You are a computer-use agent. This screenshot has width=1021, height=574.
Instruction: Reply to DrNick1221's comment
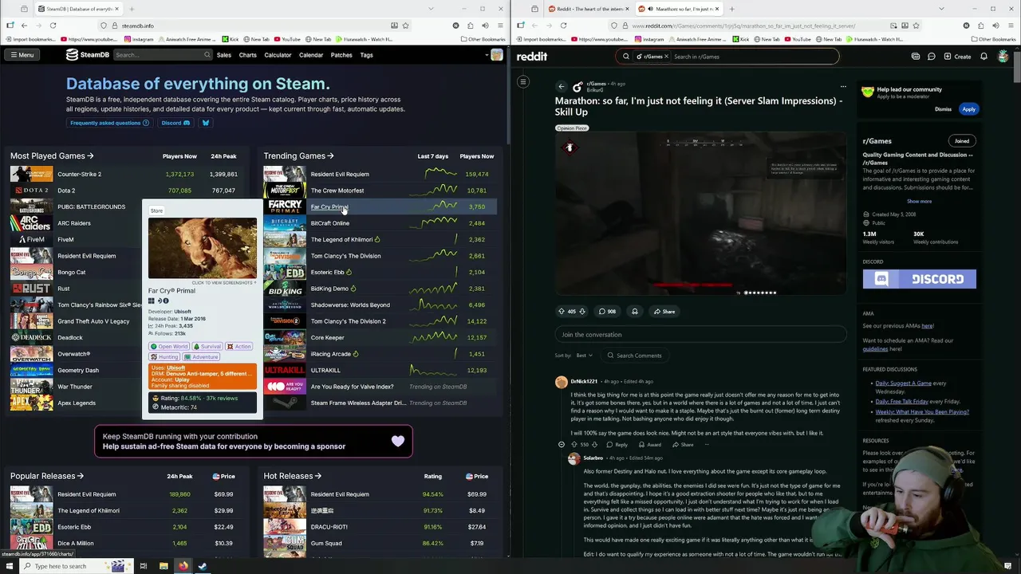click(617, 445)
